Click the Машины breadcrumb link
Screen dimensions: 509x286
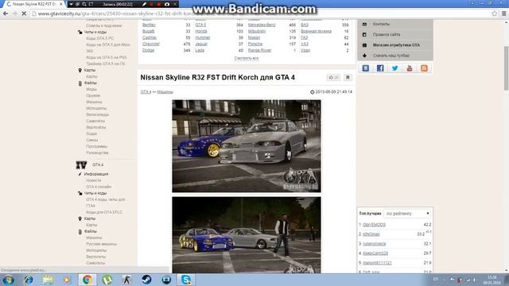(x=165, y=92)
